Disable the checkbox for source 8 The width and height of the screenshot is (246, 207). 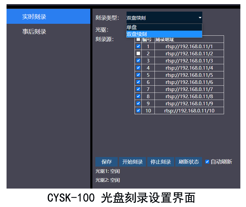[x=138, y=96]
